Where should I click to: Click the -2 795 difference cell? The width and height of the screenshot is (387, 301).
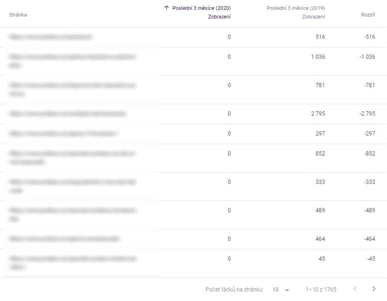(x=366, y=114)
